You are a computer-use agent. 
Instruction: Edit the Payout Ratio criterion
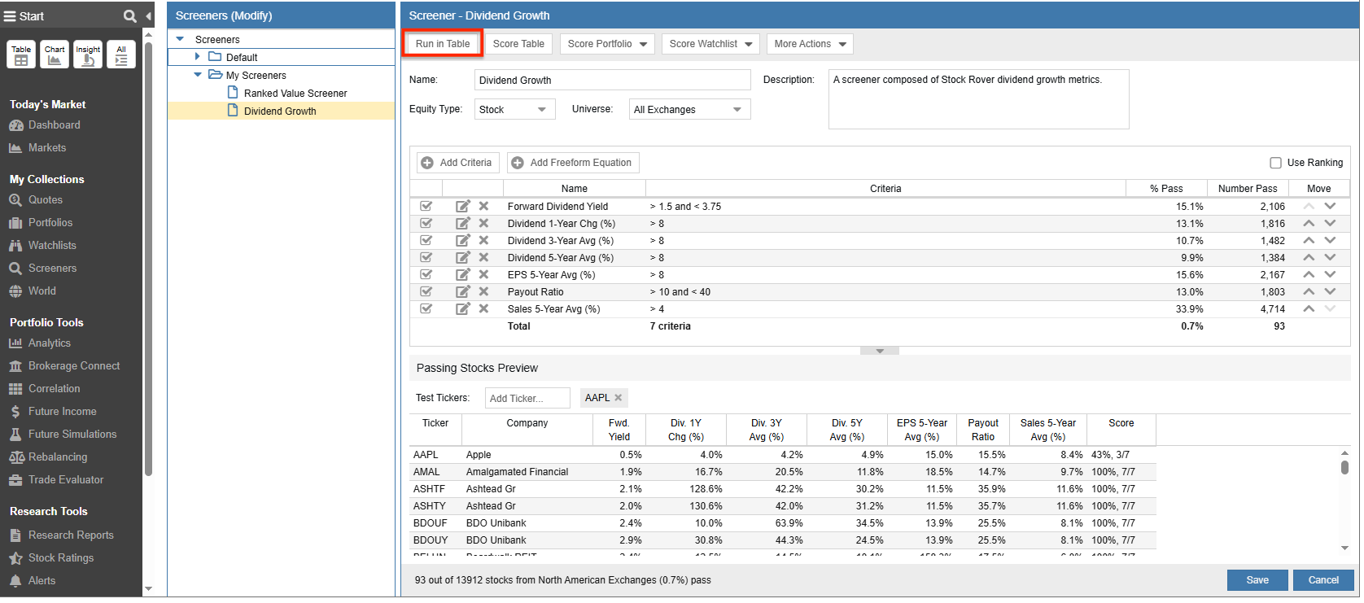point(463,291)
